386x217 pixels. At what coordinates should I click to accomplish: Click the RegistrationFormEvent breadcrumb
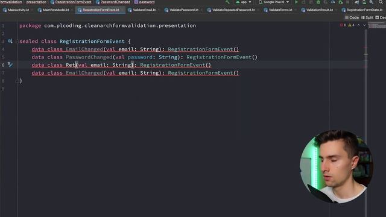(x=71, y=2)
